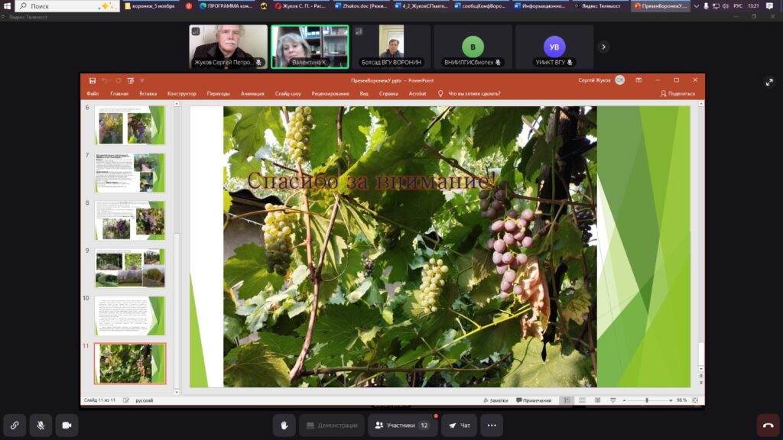783x440 pixels.
Task: Click the PowerPoint Save icon
Action: (x=93, y=80)
